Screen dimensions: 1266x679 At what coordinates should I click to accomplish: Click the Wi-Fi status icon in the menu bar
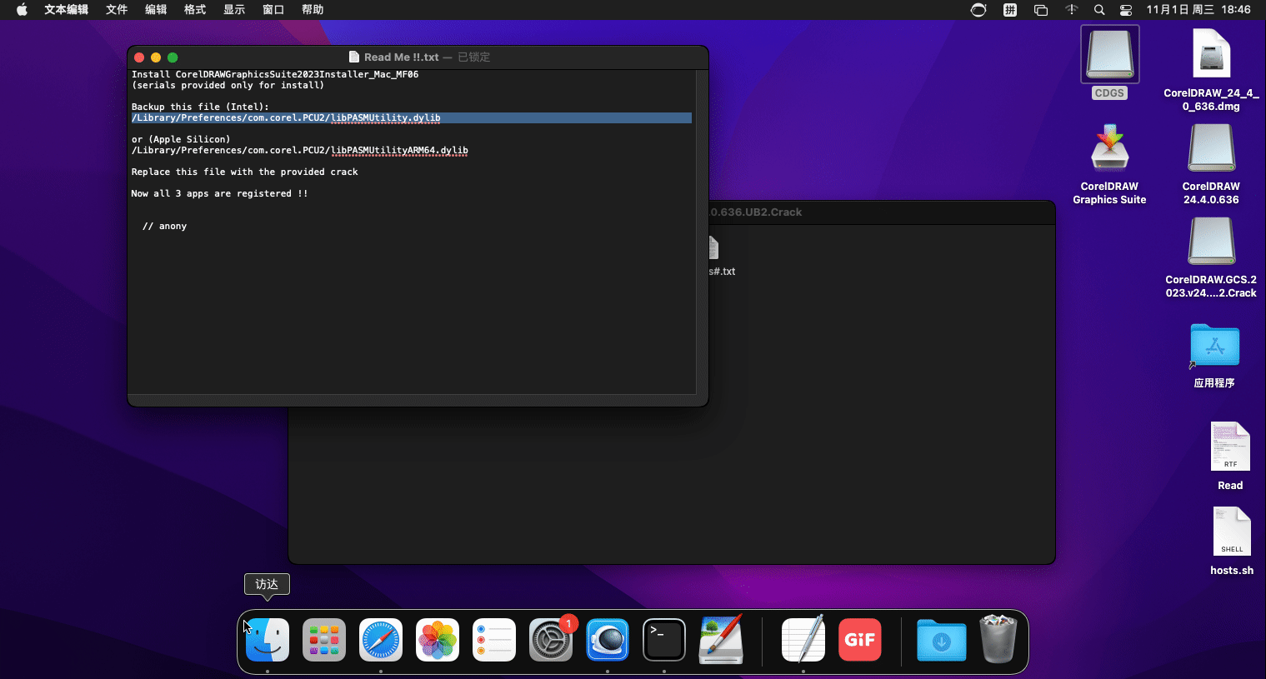coord(1072,10)
